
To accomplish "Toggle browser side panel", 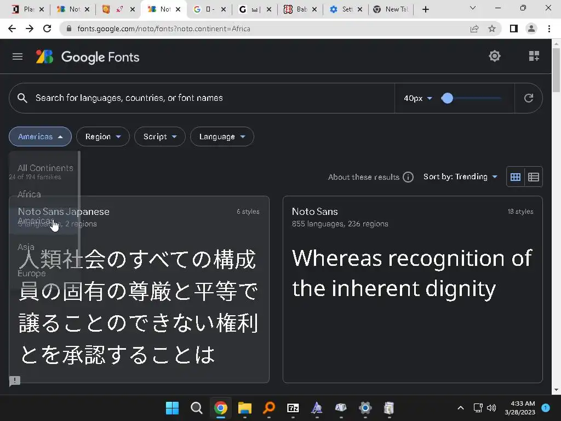I will (513, 29).
